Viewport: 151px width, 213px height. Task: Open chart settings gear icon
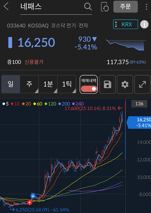[125, 84]
